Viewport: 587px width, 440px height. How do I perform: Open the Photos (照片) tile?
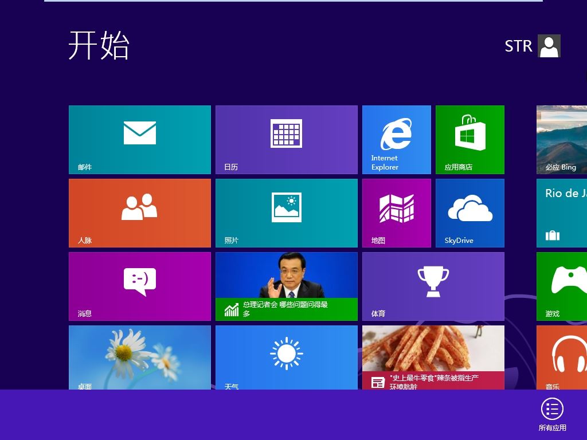click(287, 213)
